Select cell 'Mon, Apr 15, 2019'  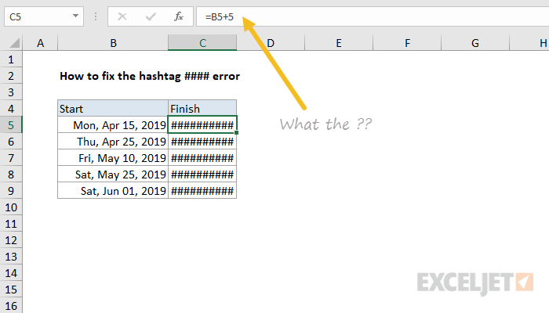pyautogui.click(x=113, y=124)
